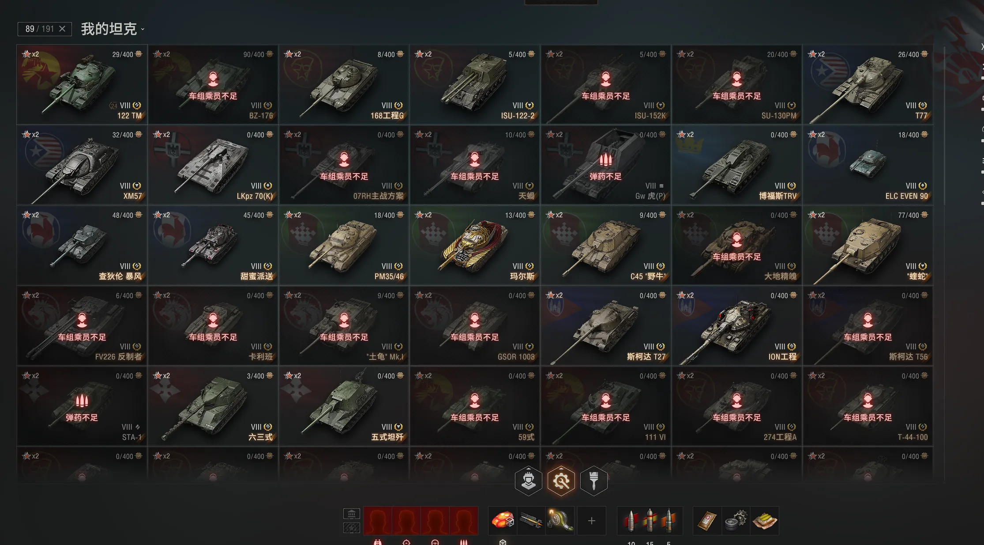
Task: Expand the 我的坦克 dropdown
Action: point(113,29)
